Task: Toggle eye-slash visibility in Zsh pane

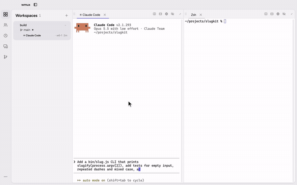Action: tap(284, 14)
